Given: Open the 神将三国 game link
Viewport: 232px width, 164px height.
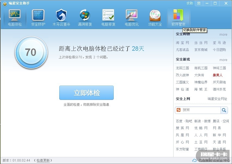Looking at the screenshot, I should (x=219, y=68).
